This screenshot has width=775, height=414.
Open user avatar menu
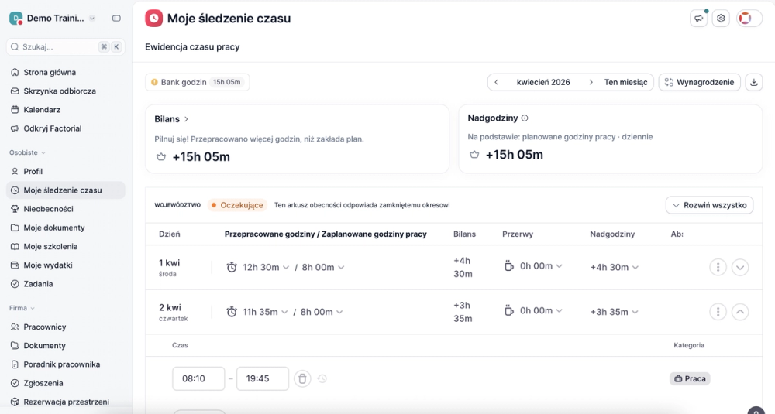[x=749, y=19]
